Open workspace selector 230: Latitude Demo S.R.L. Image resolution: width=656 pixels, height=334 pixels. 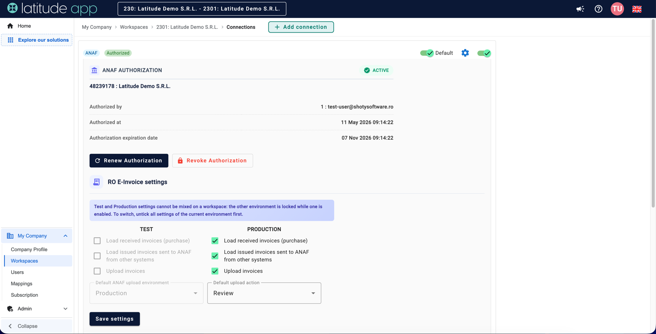(x=202, y=9)
